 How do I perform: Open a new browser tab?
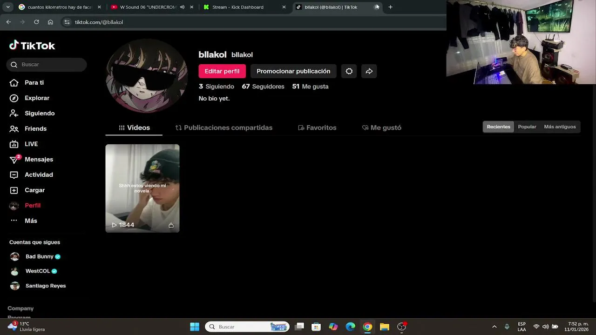coord(390,7)
